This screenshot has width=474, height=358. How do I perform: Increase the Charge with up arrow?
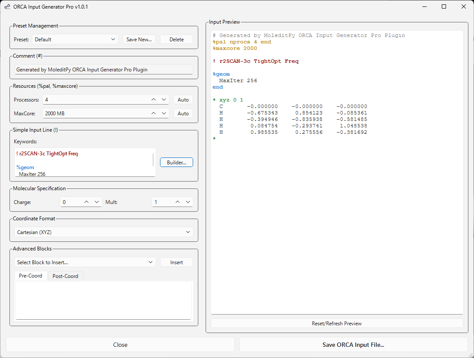[x=86, y=202]
